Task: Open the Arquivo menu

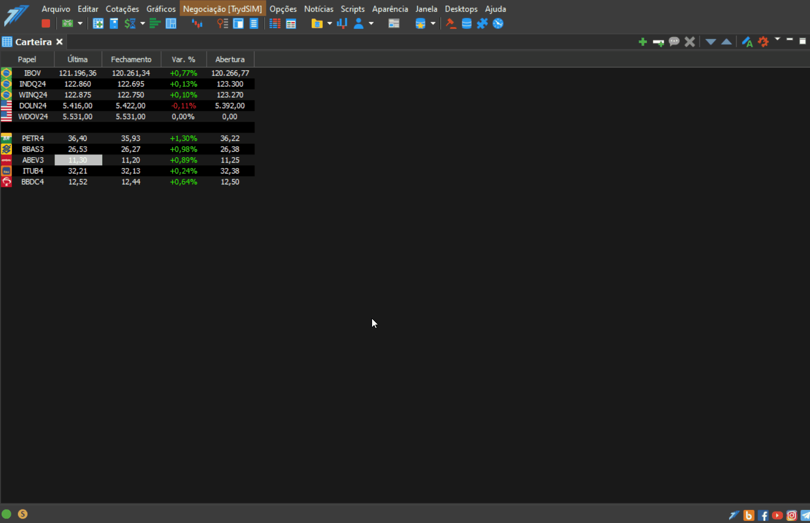Action: [x=56, y=9]
